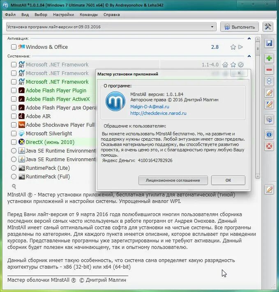The image size is (279, 292).
Task: Click the pencil edit icon beside description
Action: 269,189
